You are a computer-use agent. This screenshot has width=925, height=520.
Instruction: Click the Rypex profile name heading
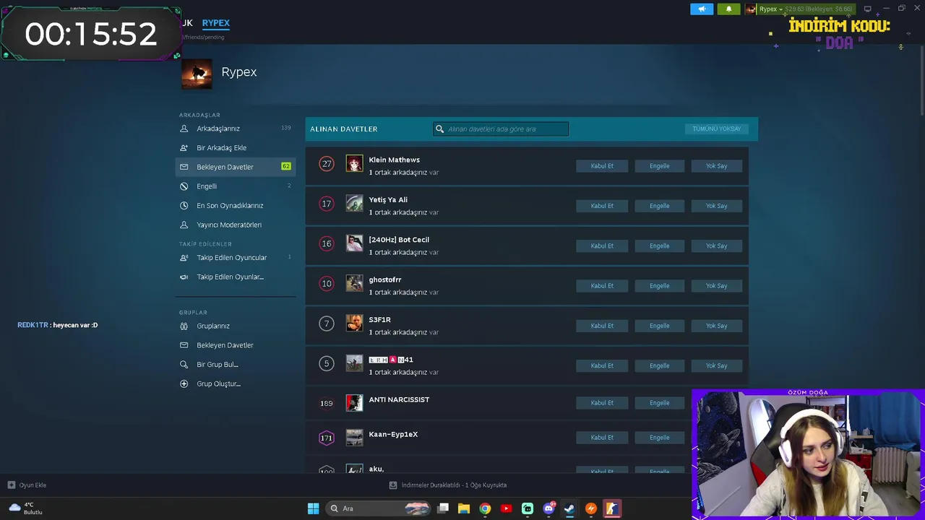click(239, 72)
